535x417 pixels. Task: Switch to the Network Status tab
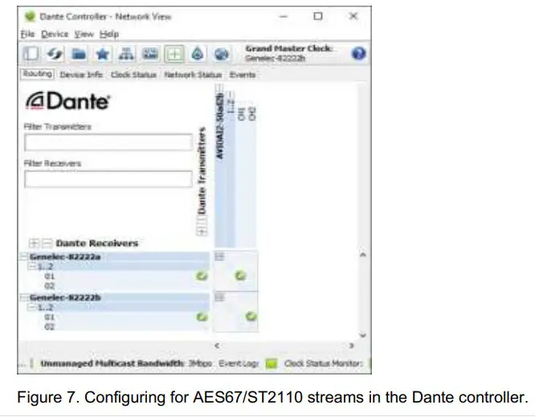coord(193,75)
